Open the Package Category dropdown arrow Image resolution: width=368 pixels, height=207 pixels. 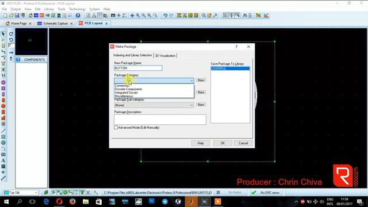pos(191,80)
